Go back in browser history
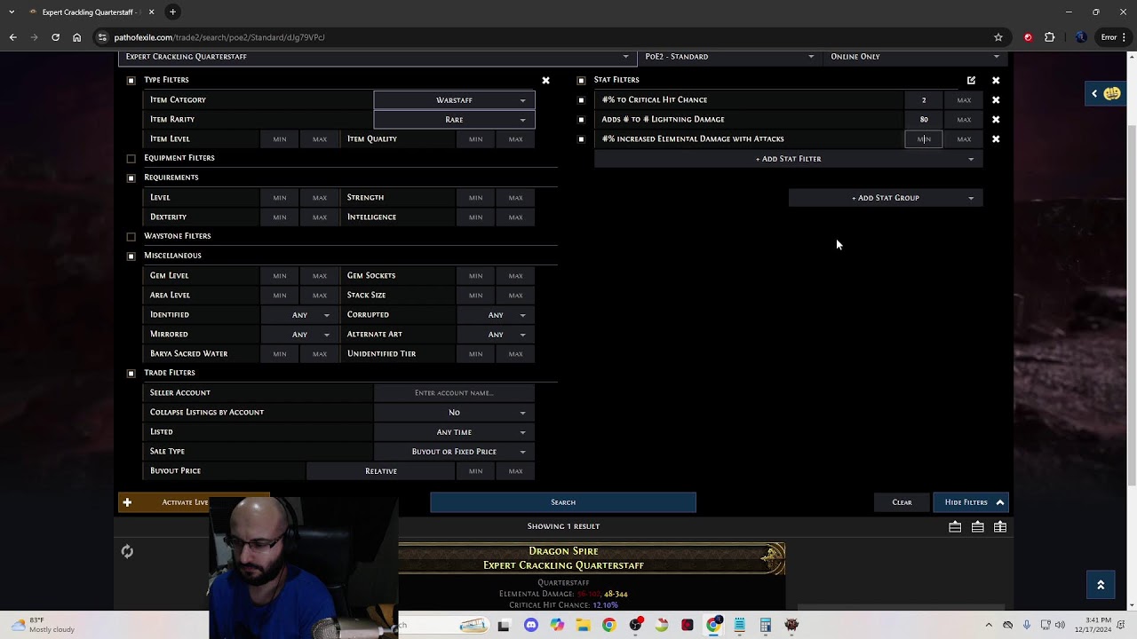The width and height of the screenshot is (1137, 639). click(12, 37)
